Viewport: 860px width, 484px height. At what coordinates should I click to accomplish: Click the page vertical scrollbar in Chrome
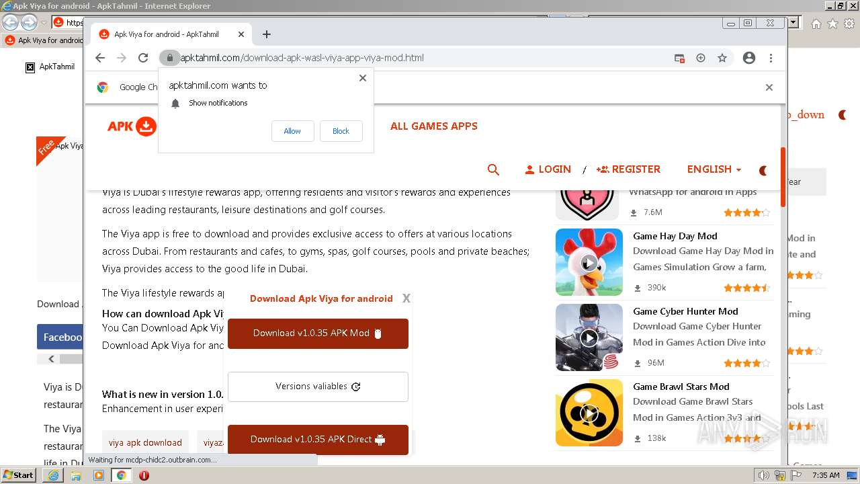tap(783, 177)
